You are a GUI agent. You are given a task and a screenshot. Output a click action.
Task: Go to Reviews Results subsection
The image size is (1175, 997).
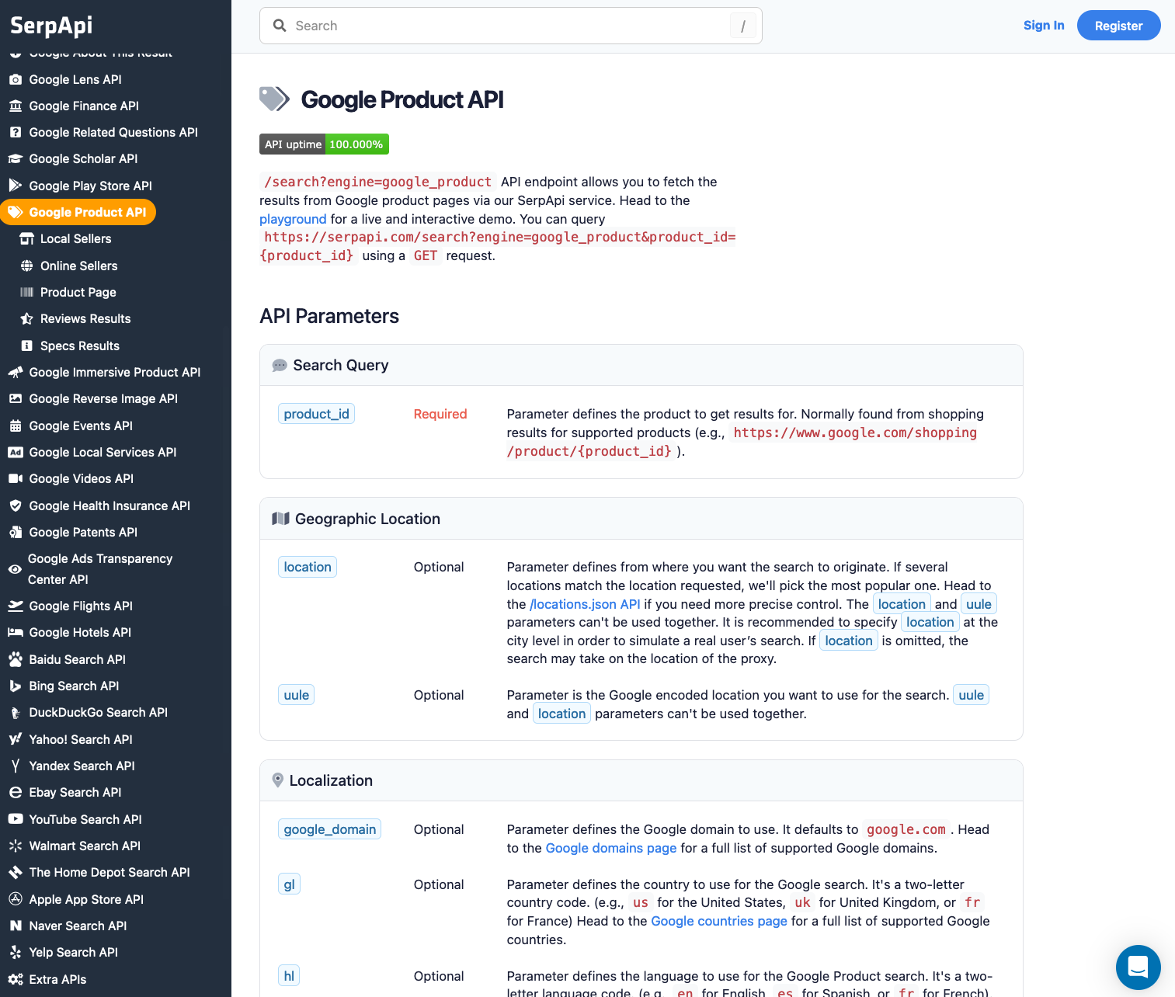pyautogui.click(x=85, y=318)
